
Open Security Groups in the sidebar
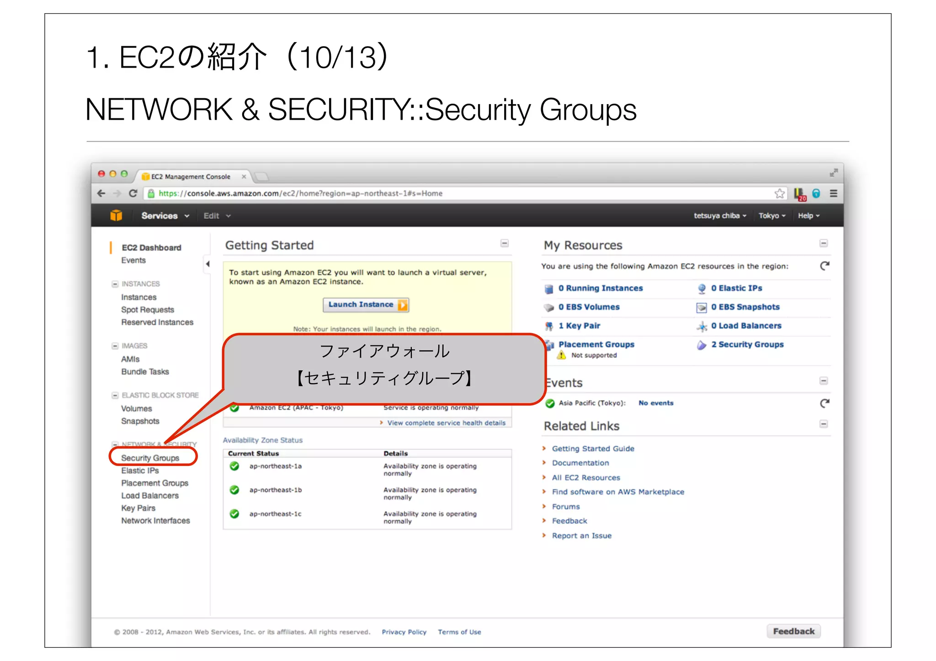(150, 458)
